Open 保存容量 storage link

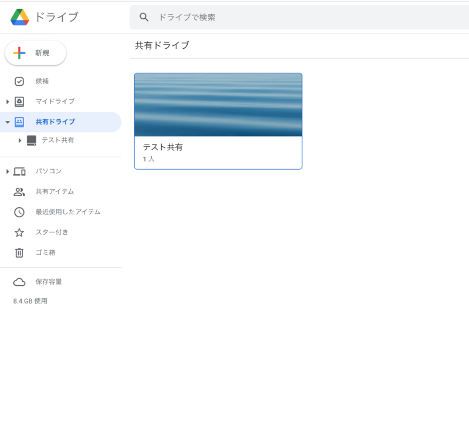(x=61, y=282)
